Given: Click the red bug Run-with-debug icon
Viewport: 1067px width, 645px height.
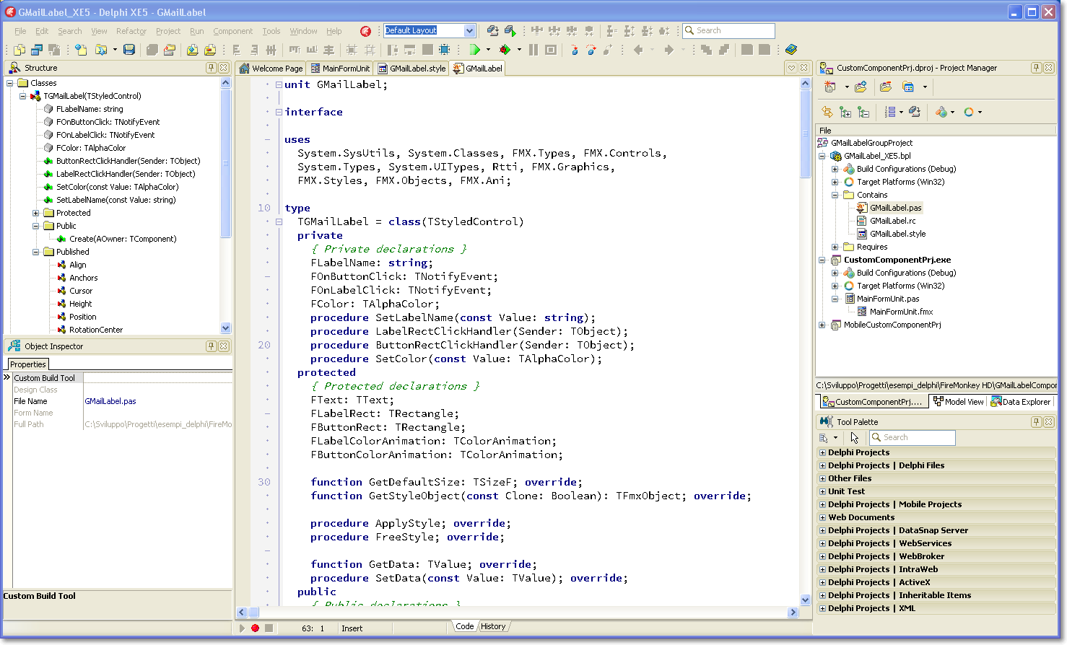Looking at the screenshot, I should (505, 50).
